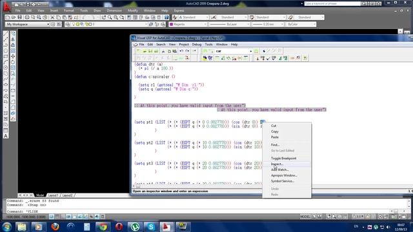Screen dimensions: 413x232
Task: Open Magenta color control dropdown
Action: point(188,24)
